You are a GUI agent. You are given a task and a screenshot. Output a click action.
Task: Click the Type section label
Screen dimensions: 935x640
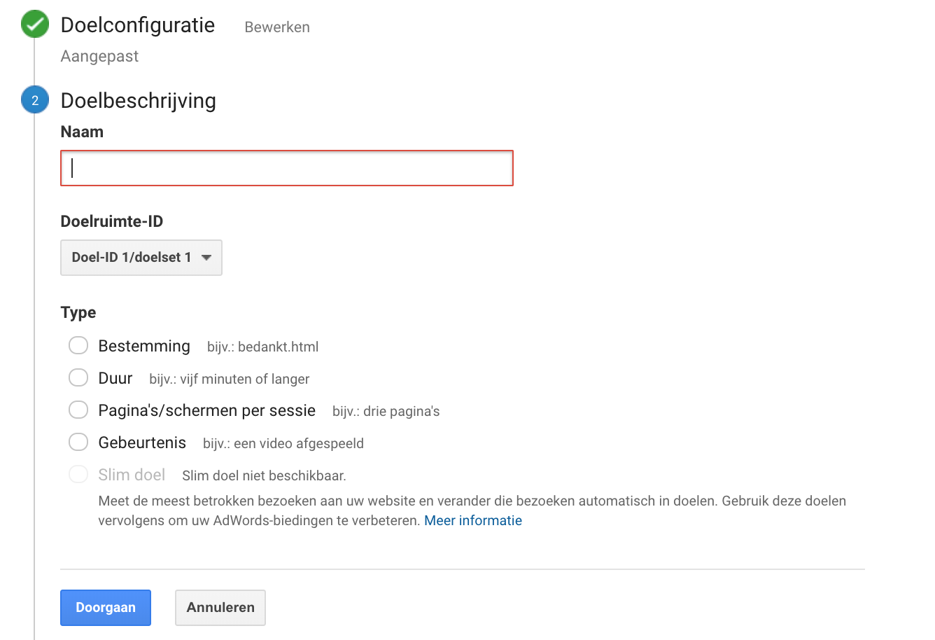point(78,313)
